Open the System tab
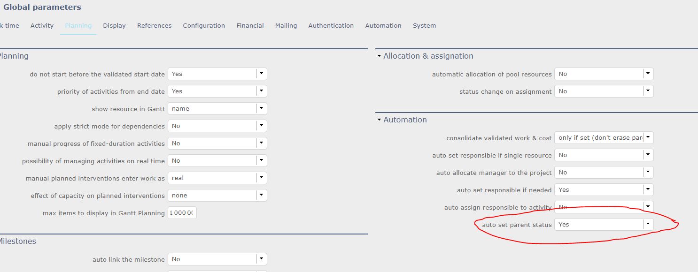The image size is (698, 272). pos(424,26)
